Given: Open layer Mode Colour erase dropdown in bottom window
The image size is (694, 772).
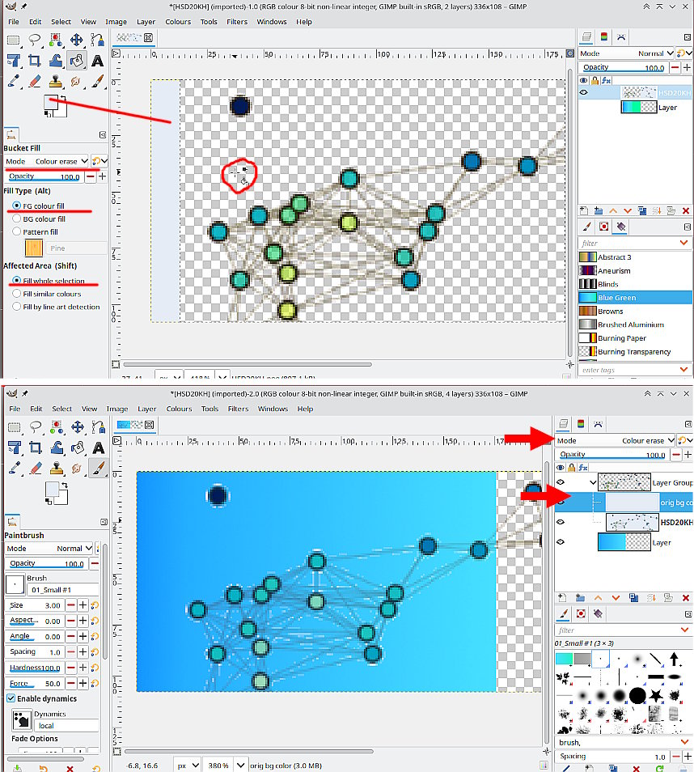Looking at the screenshot, I should 616,440.
